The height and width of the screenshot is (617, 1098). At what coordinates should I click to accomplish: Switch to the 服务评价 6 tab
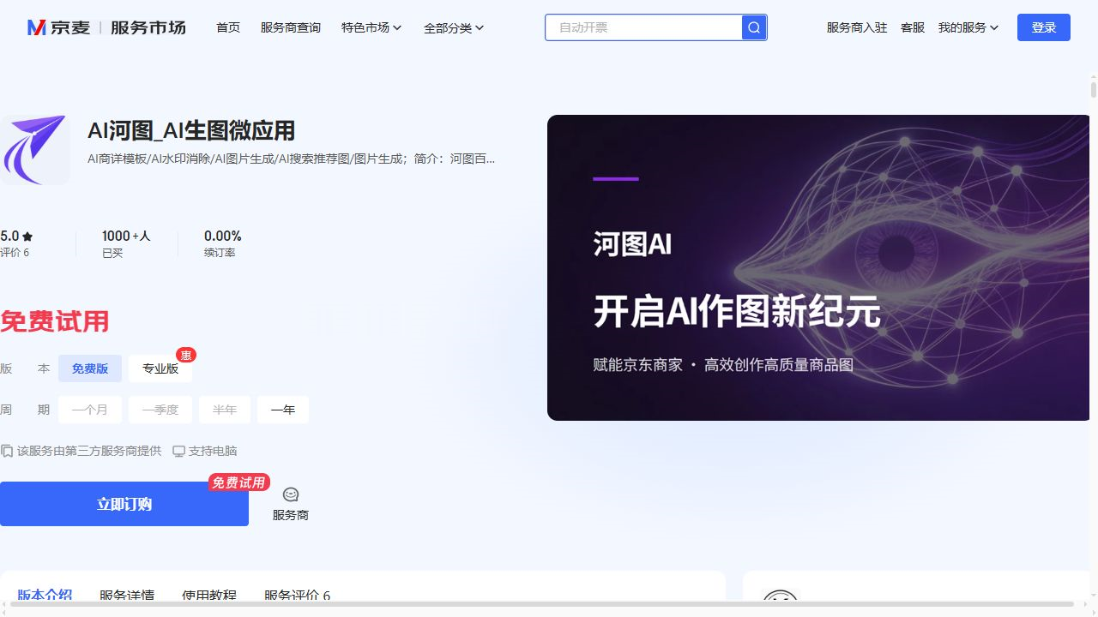pyautogui.click(x=297, y=595)
